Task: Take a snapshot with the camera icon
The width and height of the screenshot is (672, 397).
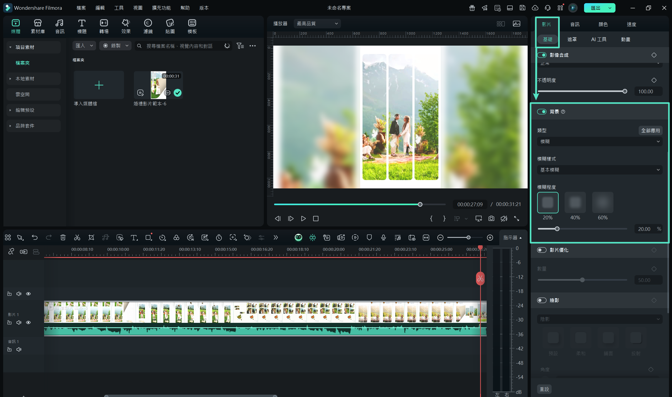Action: [491, 218]
